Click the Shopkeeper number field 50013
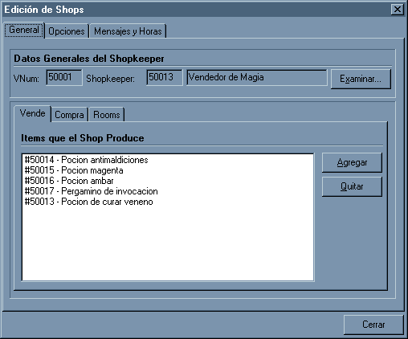Viewport: 408px width, 339px height. [165, 78]
